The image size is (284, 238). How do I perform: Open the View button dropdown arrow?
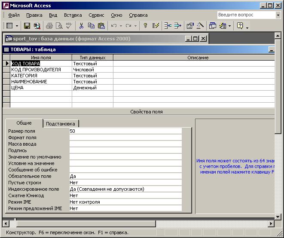pyautogui.click(x=17, y=26)
